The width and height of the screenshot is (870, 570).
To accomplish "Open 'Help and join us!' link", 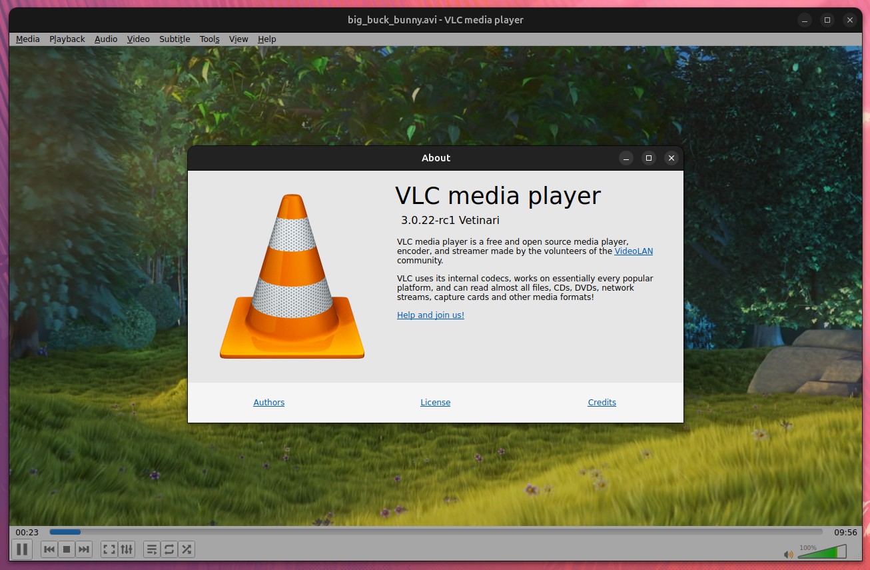I will [x=430, y=315].
